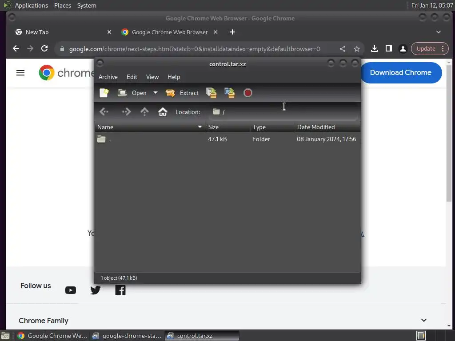
Task: Click the lock site info icon
Action: coord(62,49)
